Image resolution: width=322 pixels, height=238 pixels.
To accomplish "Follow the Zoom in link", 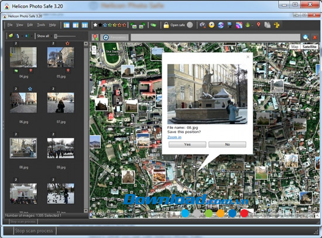I will (174, 137).
